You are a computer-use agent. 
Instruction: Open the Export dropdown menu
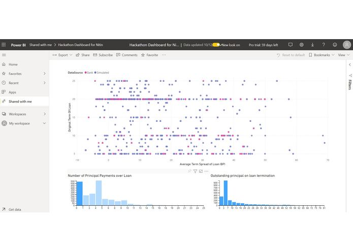[62, 55]
